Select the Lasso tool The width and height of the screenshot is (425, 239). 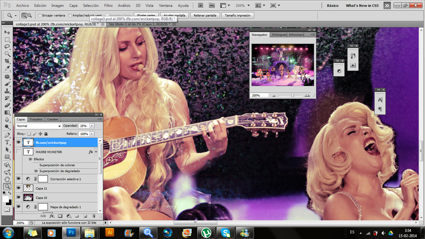click(x=7, y=47)
